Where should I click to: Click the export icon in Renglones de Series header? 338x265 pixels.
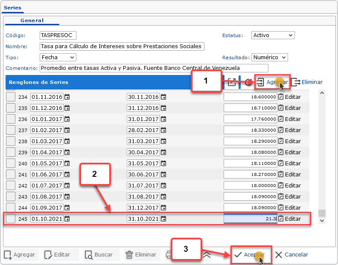pyautogui.click(x=232, y=82)
